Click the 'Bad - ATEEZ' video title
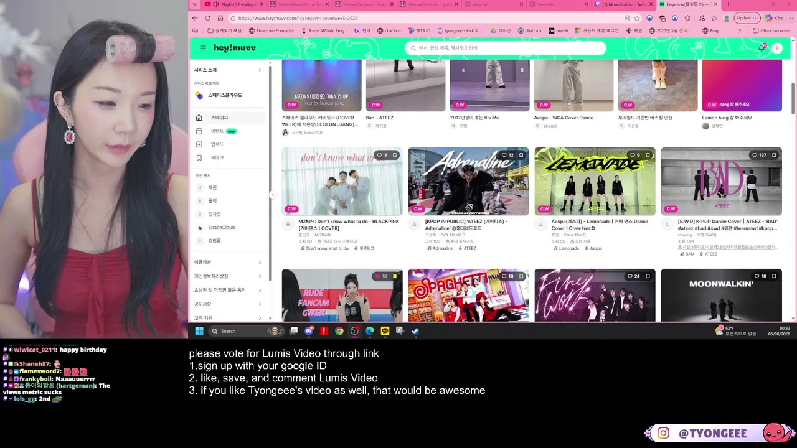 pyautogui.click(x=379, y=118)
